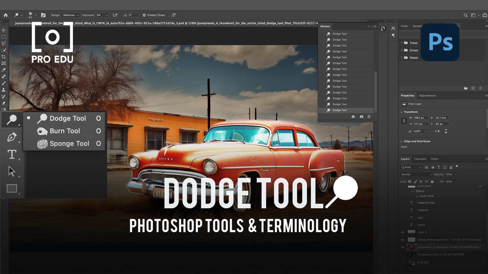Open the Opacity slider in the Layers panel
This screenshot has height=274, width=488.
456,175
